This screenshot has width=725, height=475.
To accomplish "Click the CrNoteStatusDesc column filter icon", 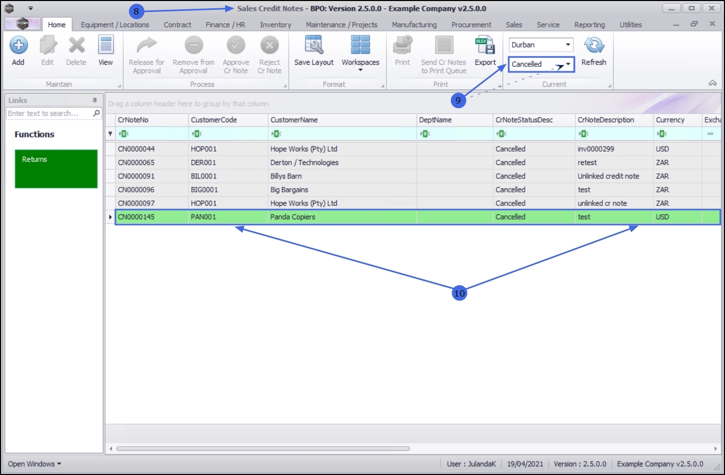I will 501,133.
